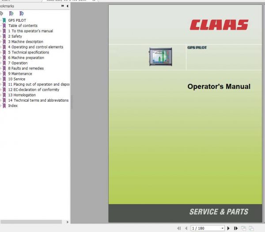Click the CLAAS logo on the cover
Viewport: 265px width, 232px height.
tap(219, 25)
